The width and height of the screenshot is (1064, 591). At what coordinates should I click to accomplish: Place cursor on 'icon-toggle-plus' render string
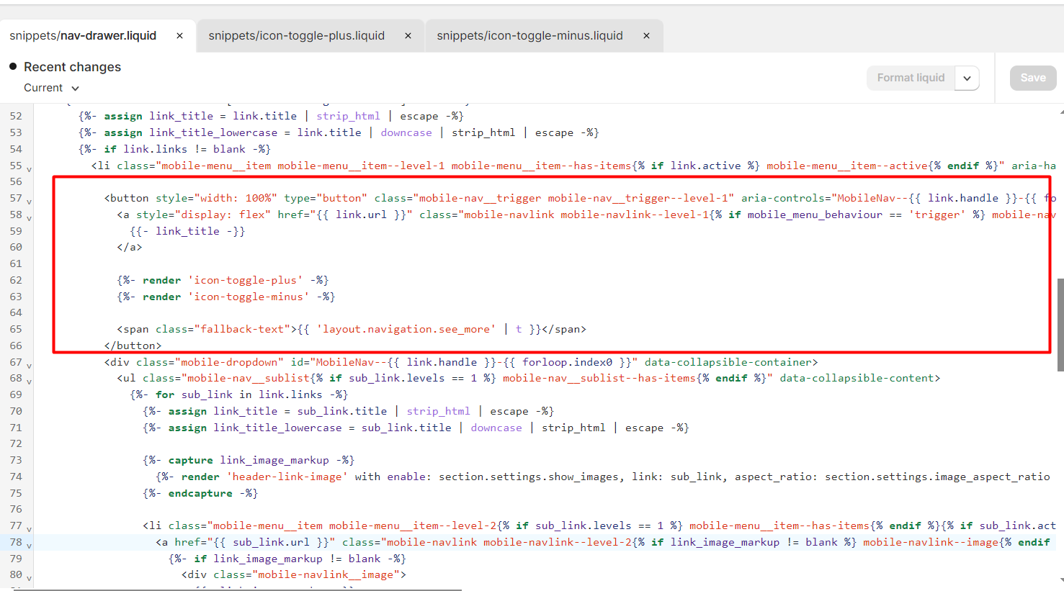[x=246, y=280]
